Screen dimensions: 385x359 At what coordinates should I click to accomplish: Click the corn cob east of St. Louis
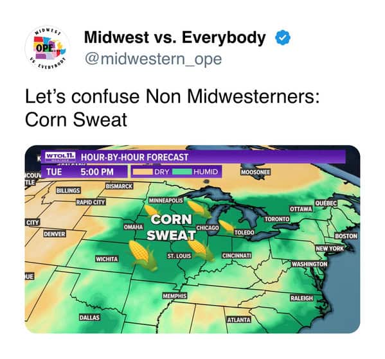tap(200, 250)
